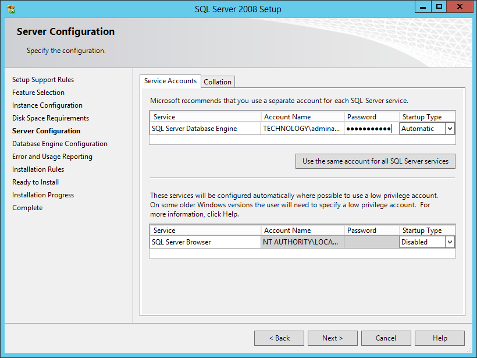Select Ready to Install step

(35, 182)
